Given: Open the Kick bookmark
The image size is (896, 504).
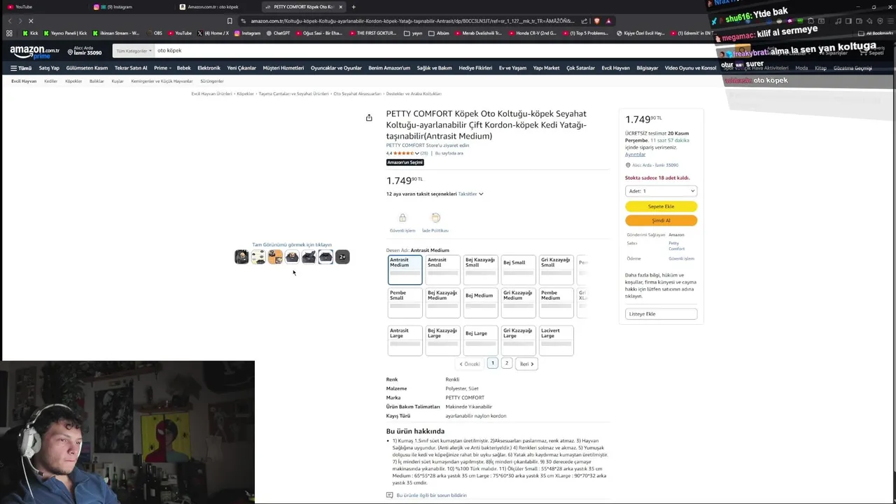Looking at the screenshot, I should tap(30, 33).
